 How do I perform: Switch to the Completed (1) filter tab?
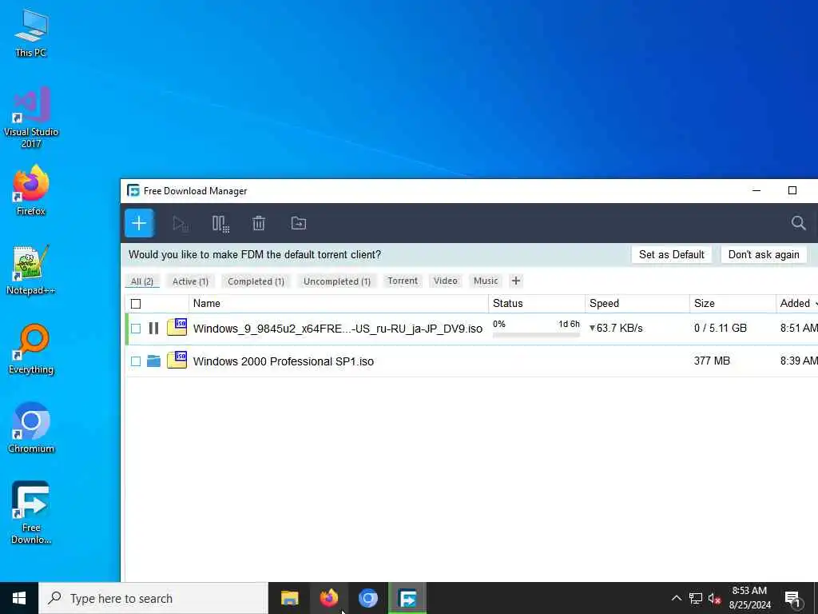click(256, 281)
